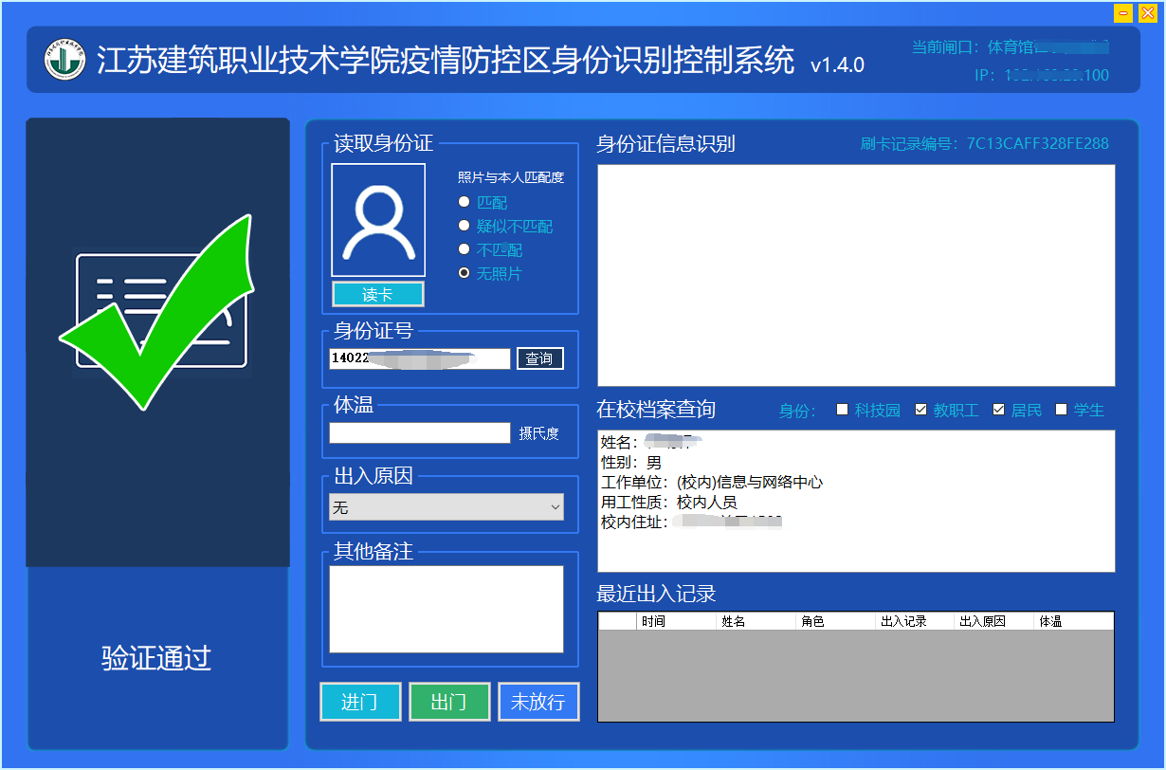The height and width of the screenshot is (770, 1166).
Task: Open the 出入原因 dropdown
Action: pos(446,507)
